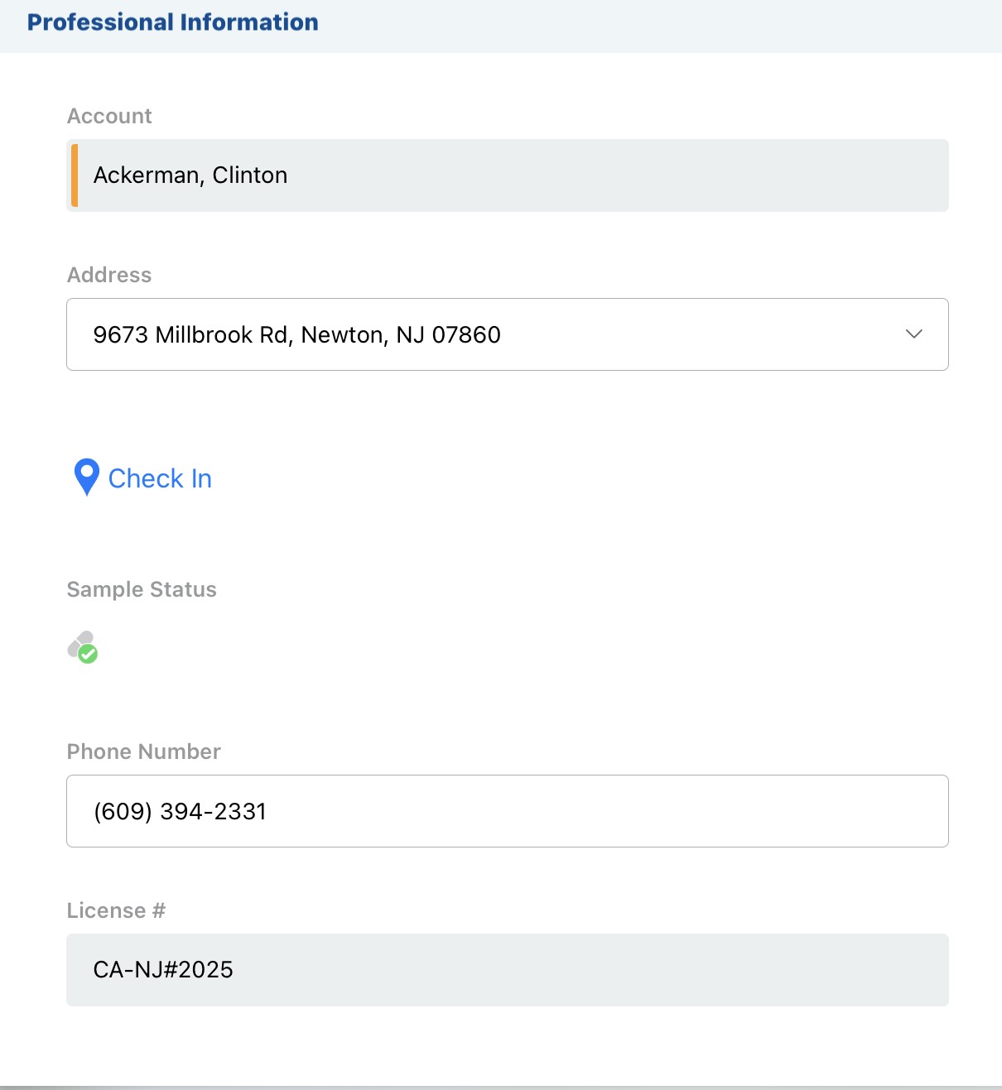Click the CA-NJ#2025 license field

pos(507,970)
